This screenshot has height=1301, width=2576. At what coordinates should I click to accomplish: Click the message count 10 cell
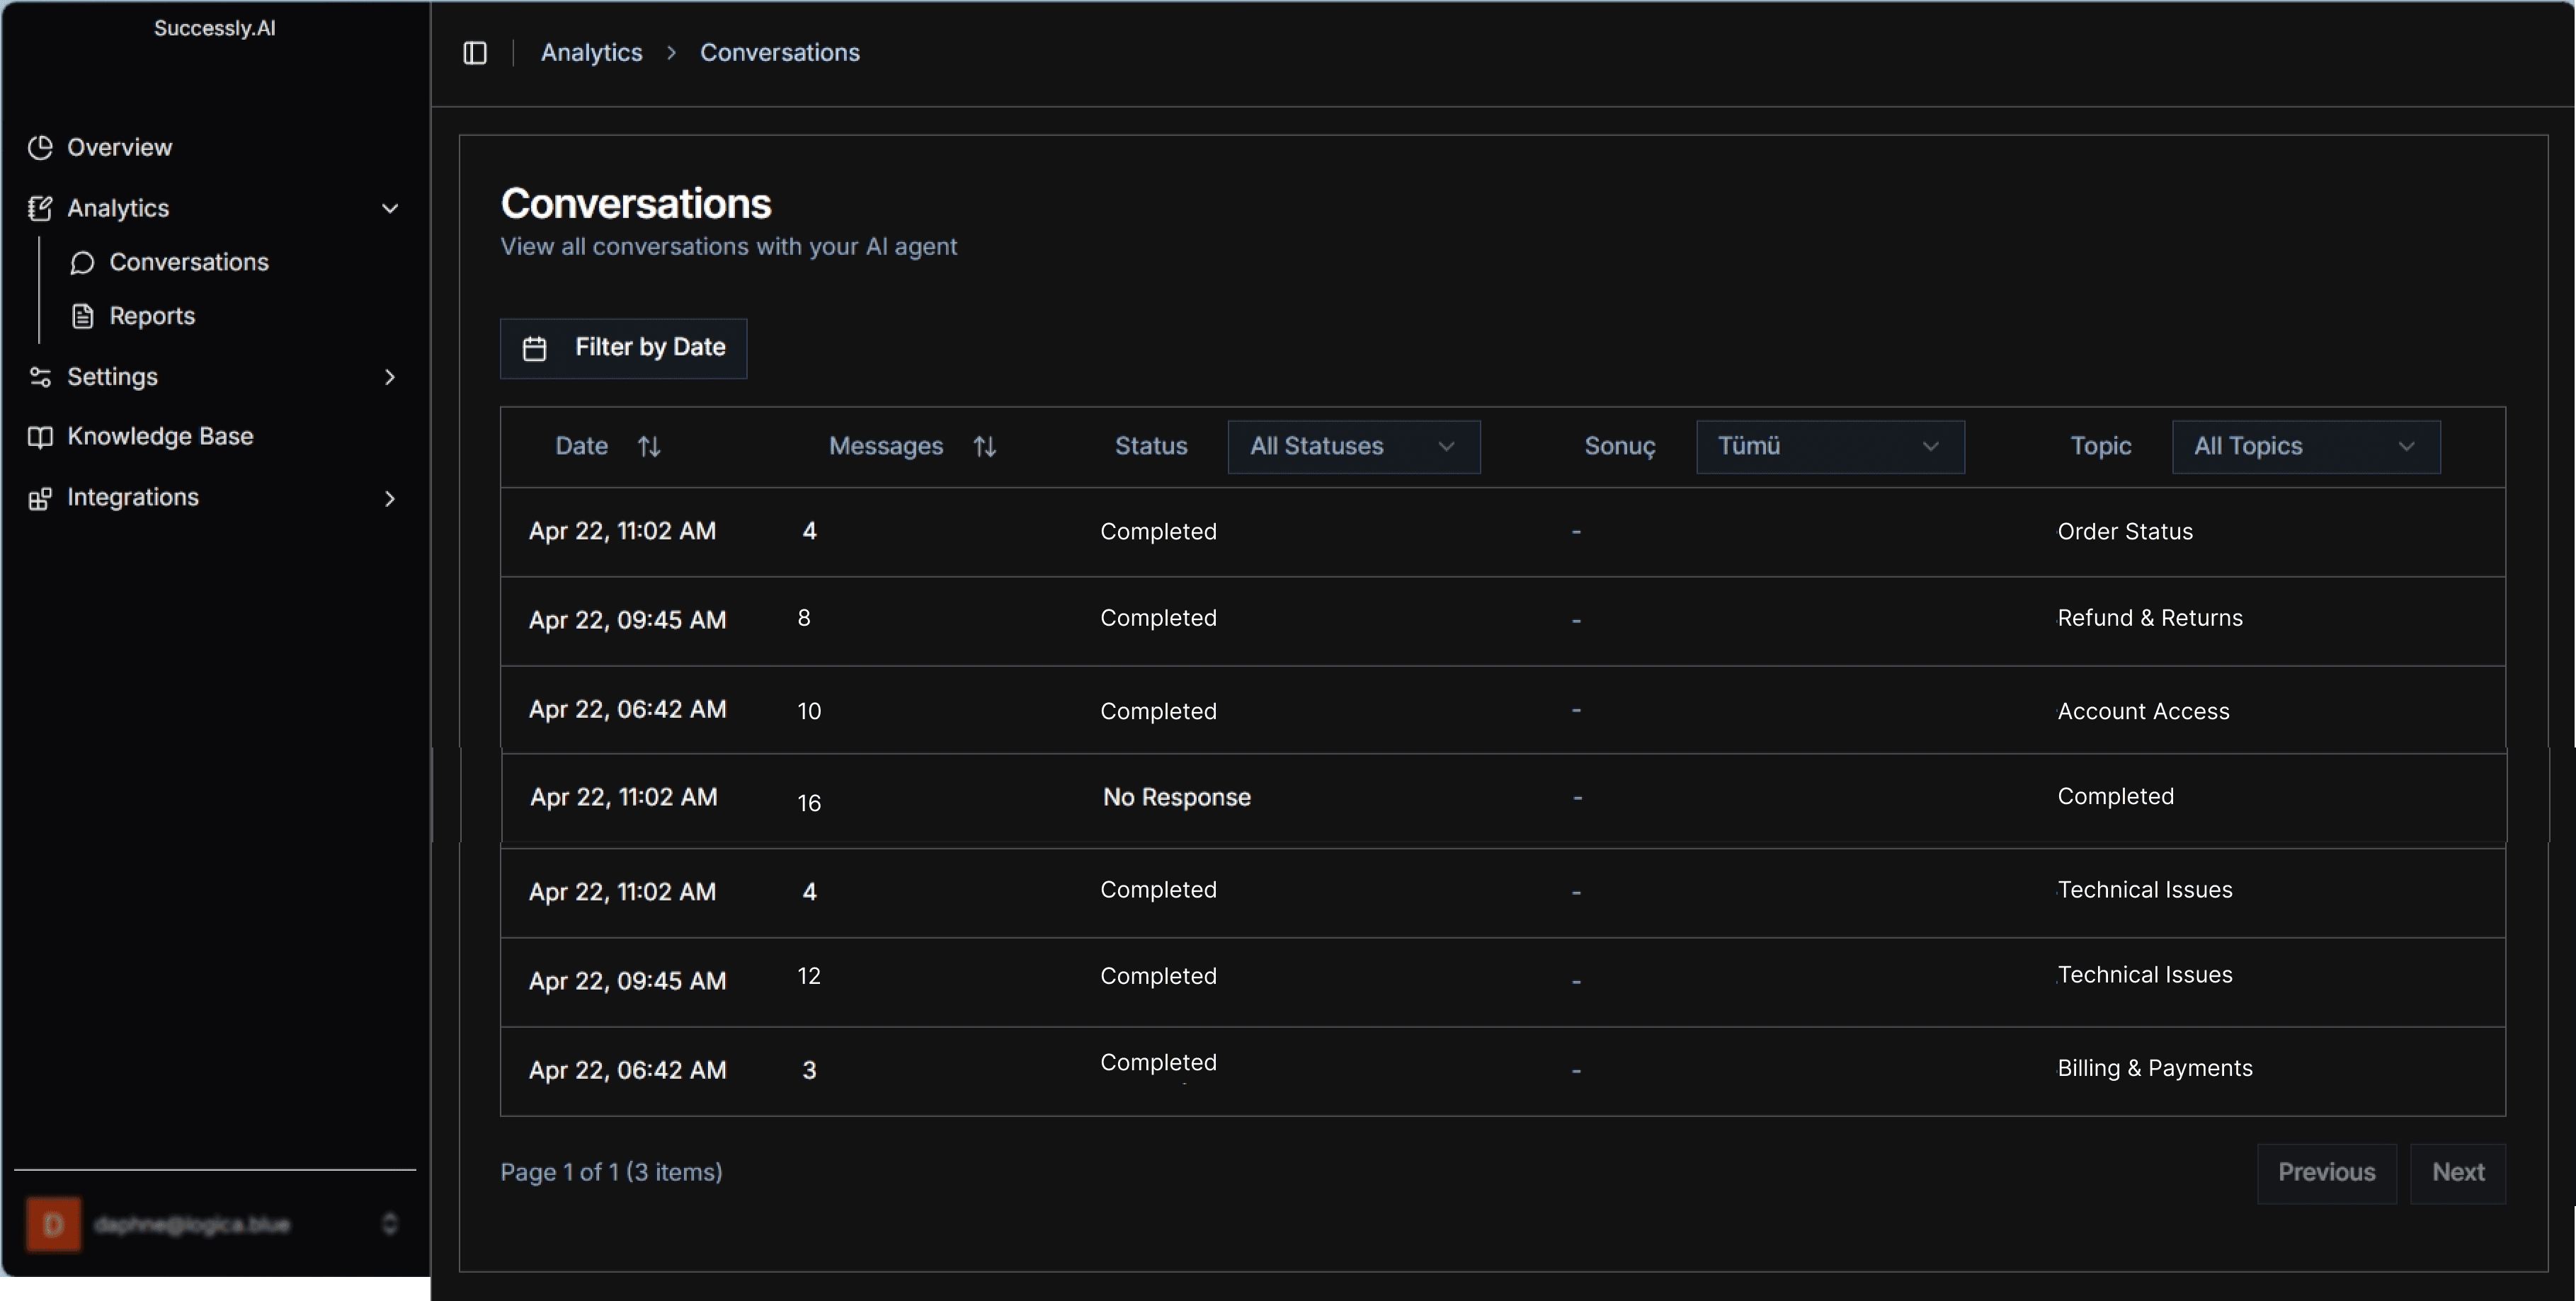click(809, 711)
